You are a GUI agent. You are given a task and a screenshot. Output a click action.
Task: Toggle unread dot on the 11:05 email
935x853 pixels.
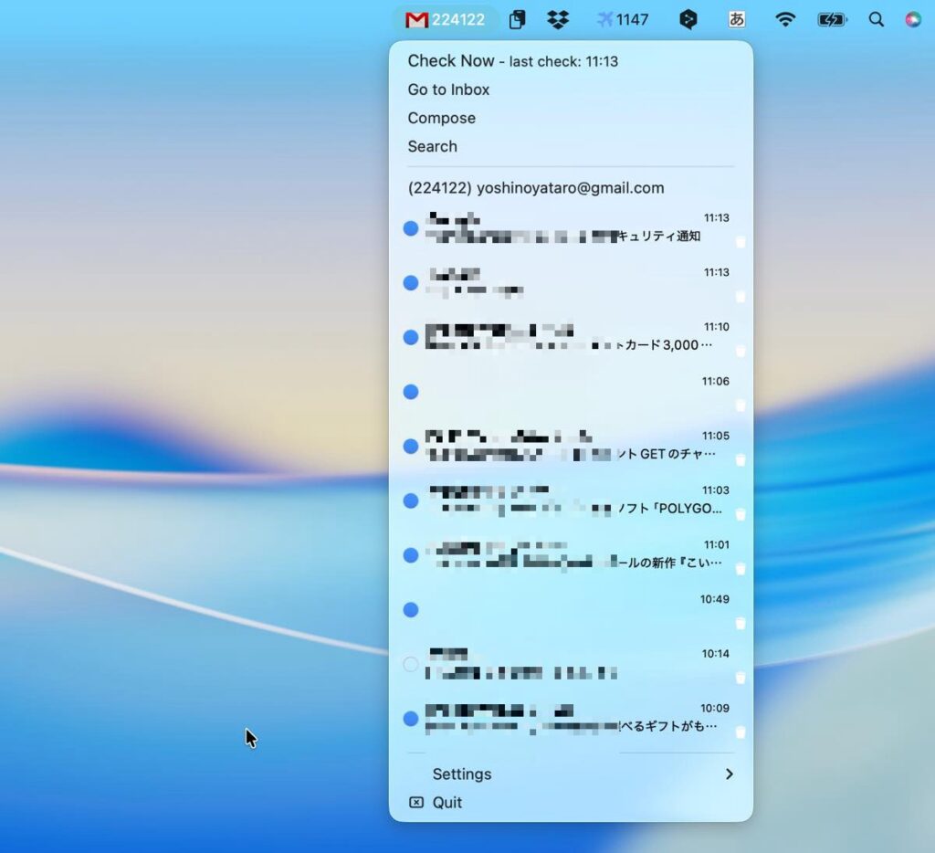coord(411,447)
